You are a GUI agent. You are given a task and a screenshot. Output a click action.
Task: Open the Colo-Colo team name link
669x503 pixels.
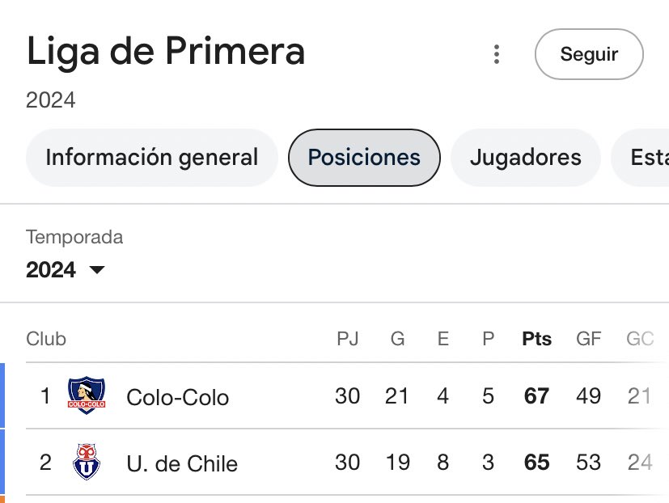click(x=177, y=397)
